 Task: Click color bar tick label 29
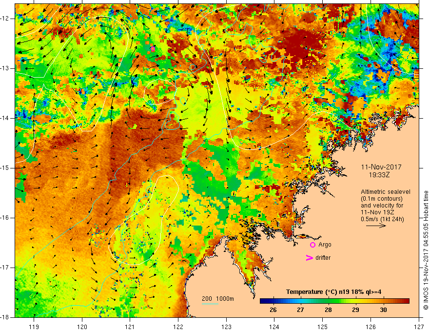(x=355, y=310)
